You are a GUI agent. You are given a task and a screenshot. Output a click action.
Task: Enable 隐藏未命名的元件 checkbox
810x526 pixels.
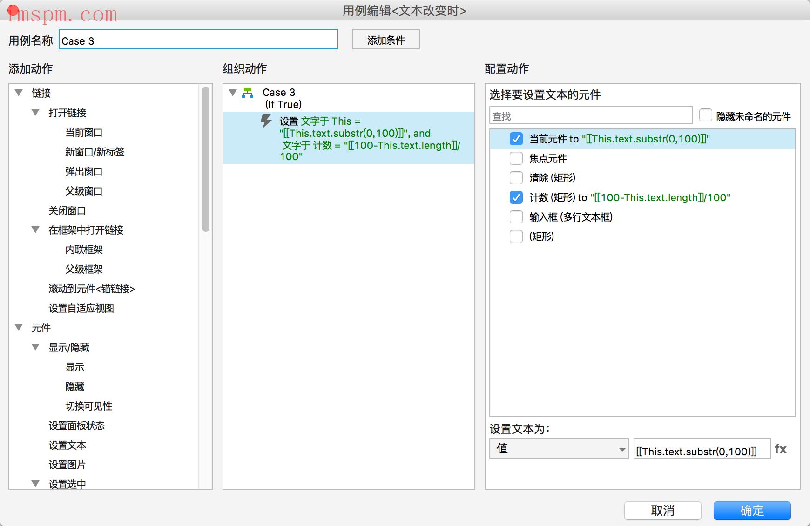pyautogui.click(x=706, y=115)
